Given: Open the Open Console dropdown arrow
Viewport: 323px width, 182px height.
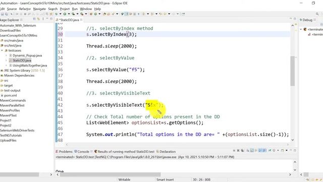Looking at the screenshot, I should (x=287, y=151).
